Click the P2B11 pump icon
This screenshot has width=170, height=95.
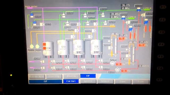(117, 70)
